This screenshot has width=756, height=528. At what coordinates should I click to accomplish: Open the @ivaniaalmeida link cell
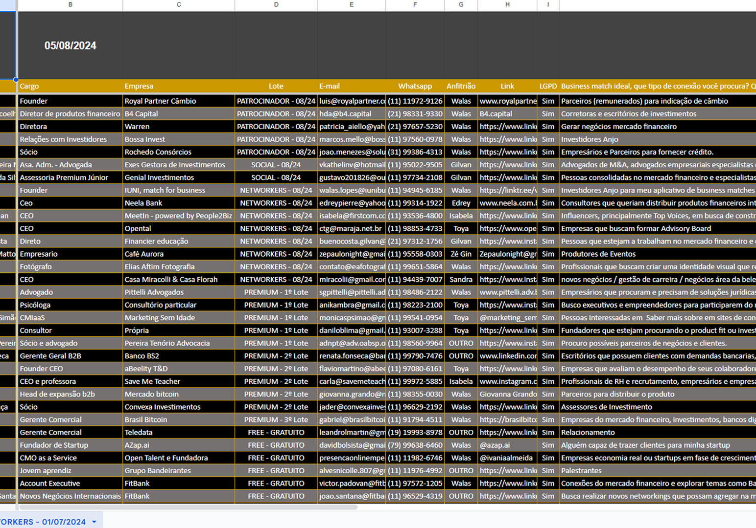tap(507, 458)
